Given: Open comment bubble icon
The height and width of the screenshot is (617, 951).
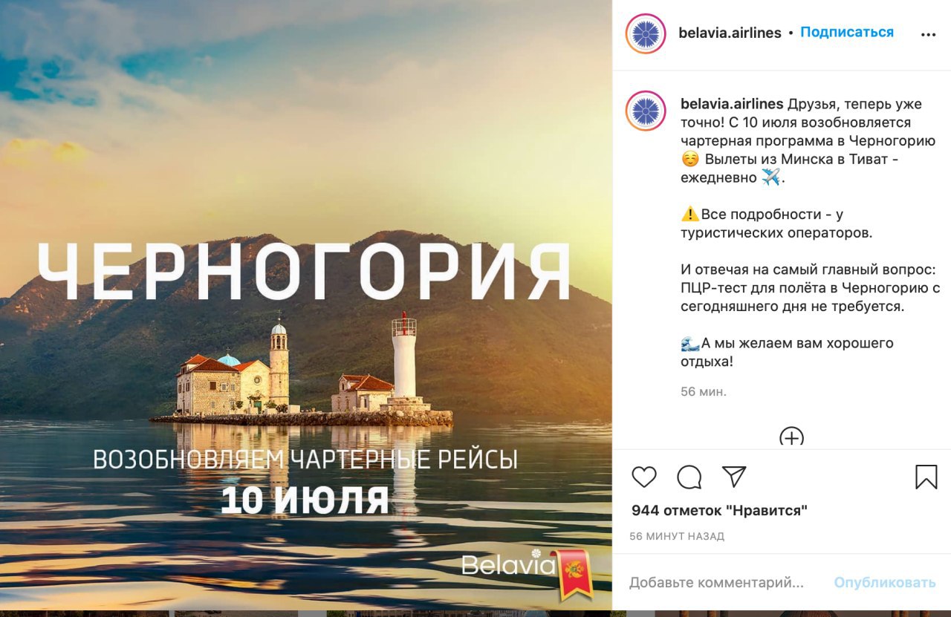Looking at the screenshot, I should coord(689,477).
